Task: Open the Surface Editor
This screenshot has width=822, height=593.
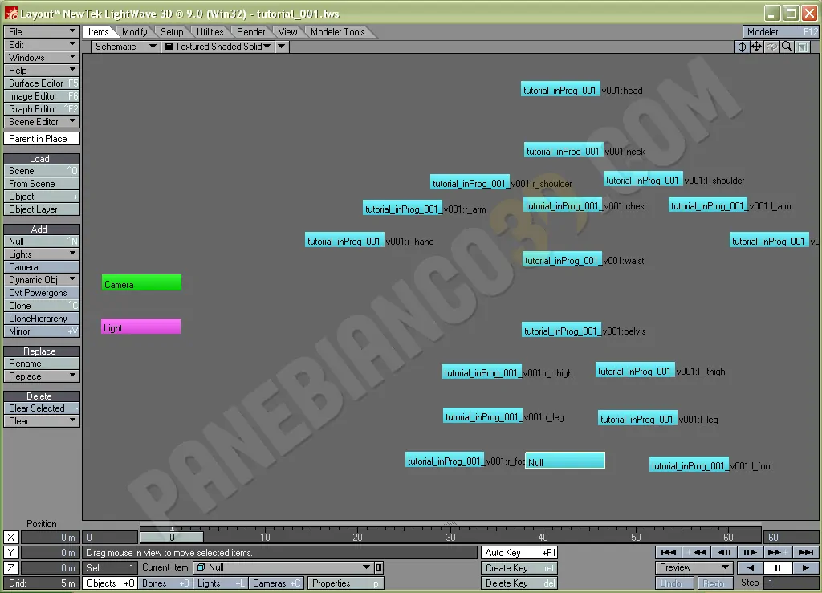Action: (42, 83)
